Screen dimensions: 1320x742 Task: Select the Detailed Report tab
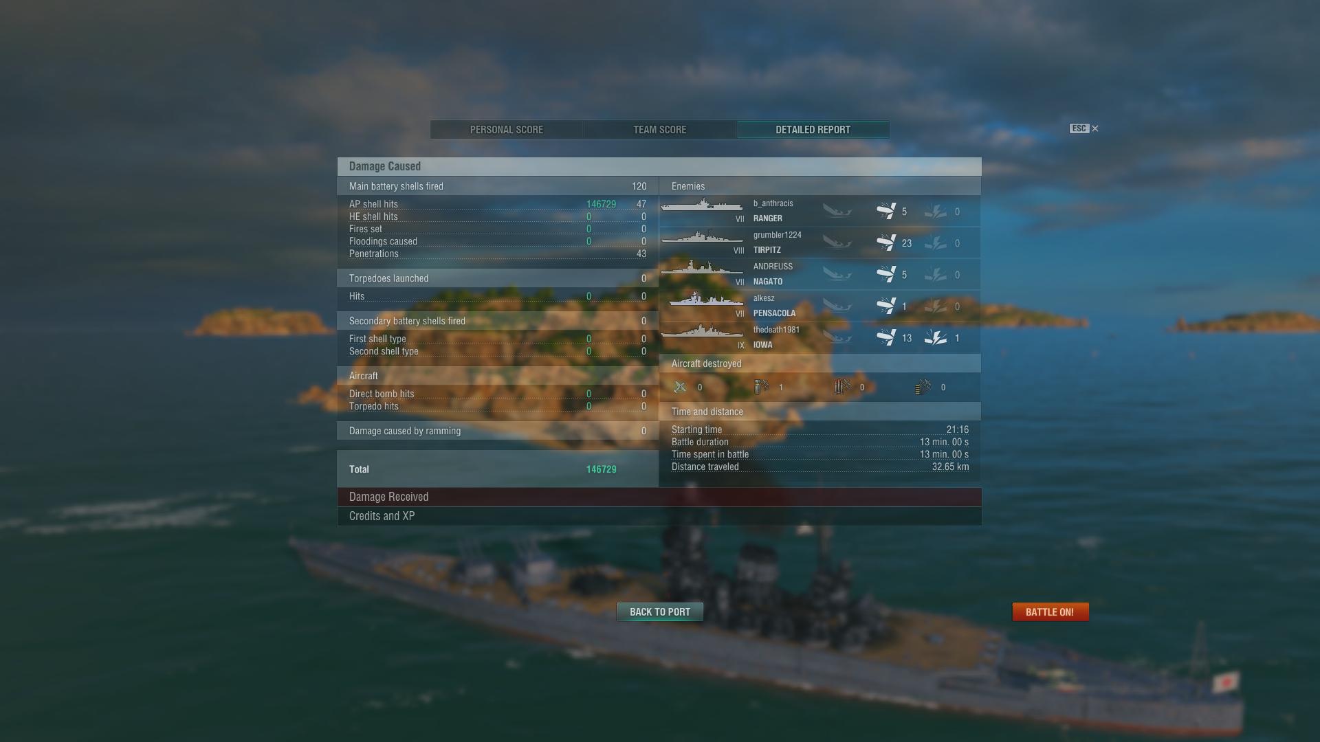[813, 130]
